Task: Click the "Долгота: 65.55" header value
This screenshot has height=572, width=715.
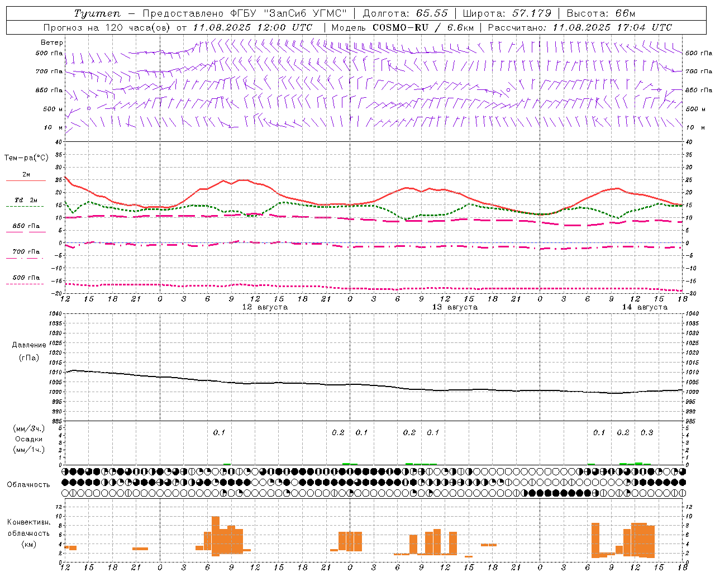Action: [x=405, y=13]
